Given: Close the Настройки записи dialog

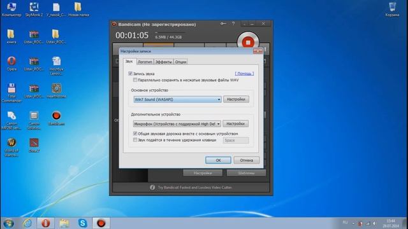Looking at the screenshot, I should pyautogui.click(x=258, y=51).
